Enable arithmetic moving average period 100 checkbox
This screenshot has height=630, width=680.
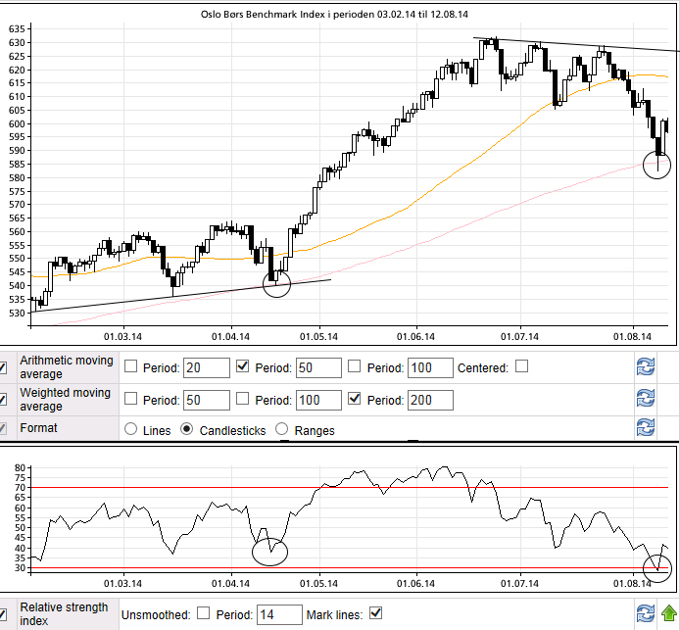pyautogui.click(x=355, y=367)
